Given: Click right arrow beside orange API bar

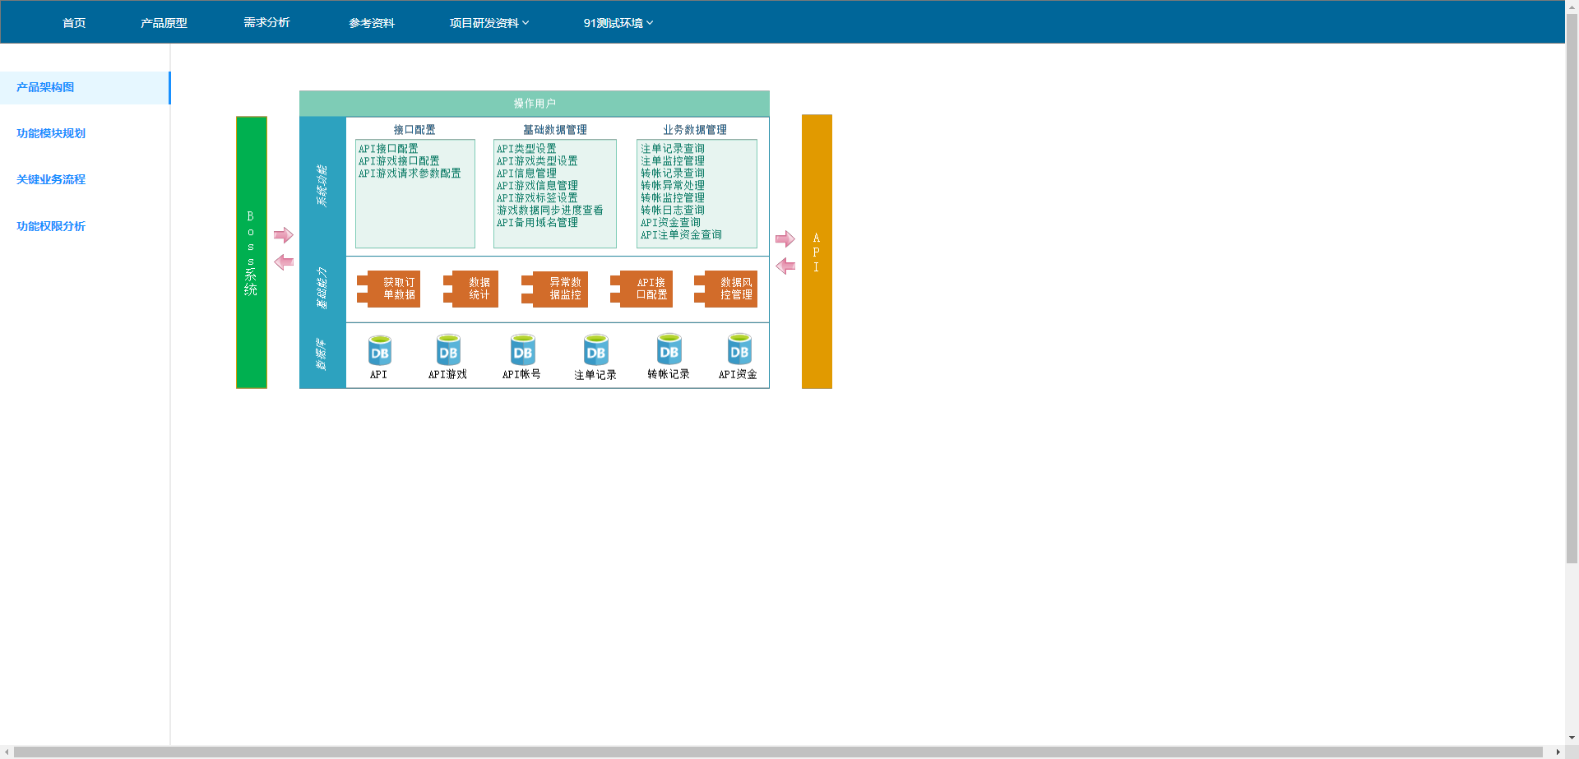Looking at the screenshot, I should coord(785,239).
